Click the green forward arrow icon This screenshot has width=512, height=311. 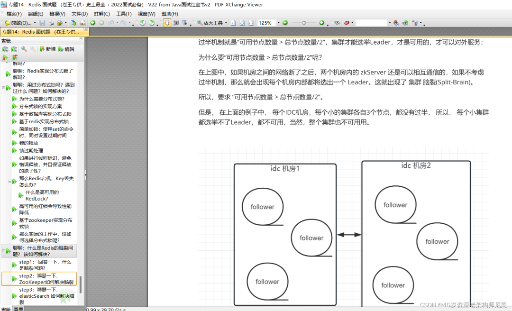point(101,23)
